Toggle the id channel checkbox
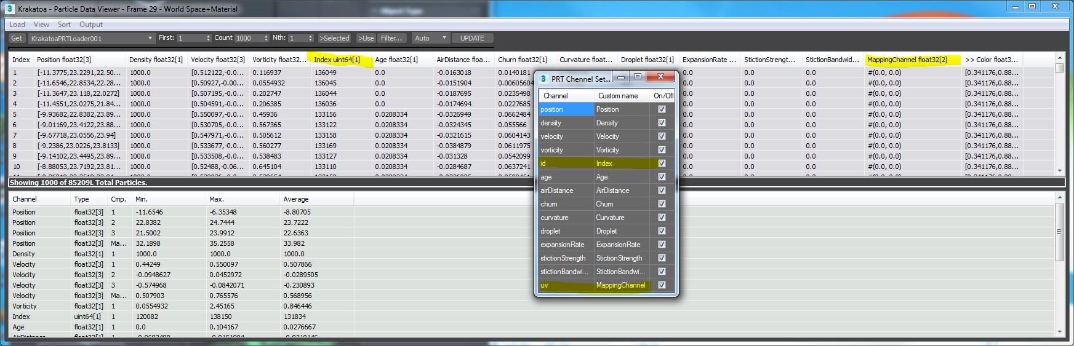The image size is (1074, 346). click(x=662, y=163)
